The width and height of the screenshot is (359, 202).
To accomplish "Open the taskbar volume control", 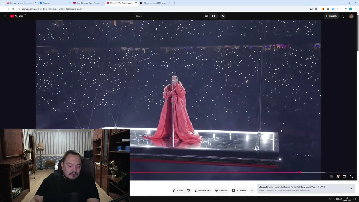I will click(340, 199).
